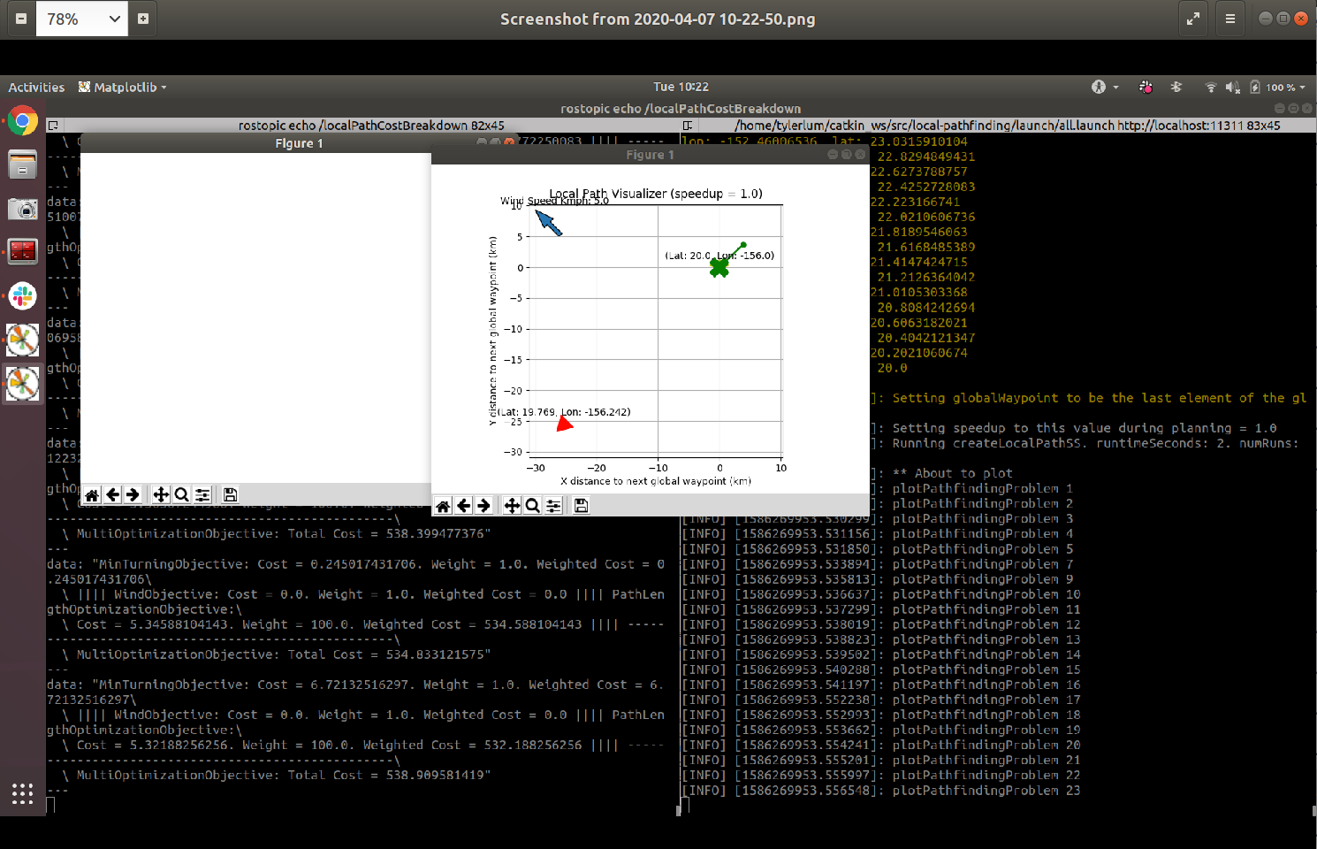Launch Google Chrome from the dock
This screenshot has height=849, width=1317.
(x=22, y=120)
